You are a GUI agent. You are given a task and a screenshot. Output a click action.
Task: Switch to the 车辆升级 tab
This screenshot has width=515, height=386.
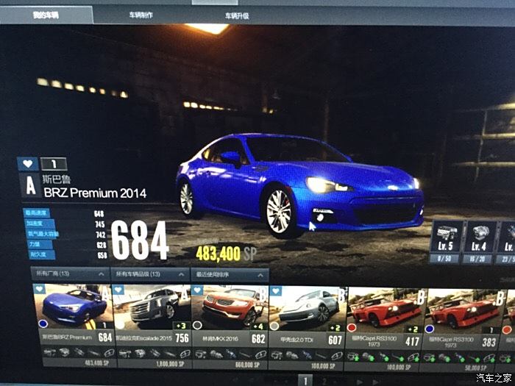pos(237,15)
